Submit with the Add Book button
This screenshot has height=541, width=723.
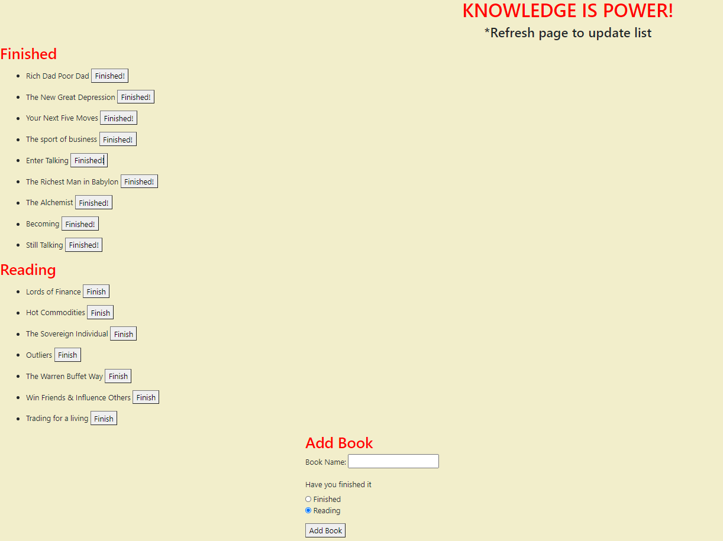click(325, 530)
